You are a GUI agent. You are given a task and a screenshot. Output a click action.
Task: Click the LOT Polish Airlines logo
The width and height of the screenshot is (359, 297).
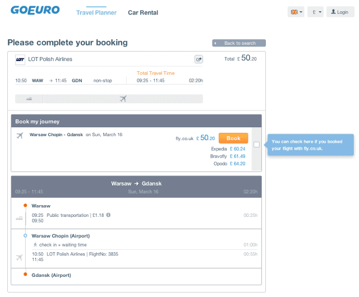pos(20,59)
